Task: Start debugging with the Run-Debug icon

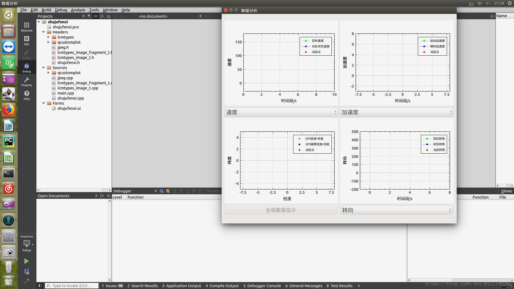Action: [27, 272]
